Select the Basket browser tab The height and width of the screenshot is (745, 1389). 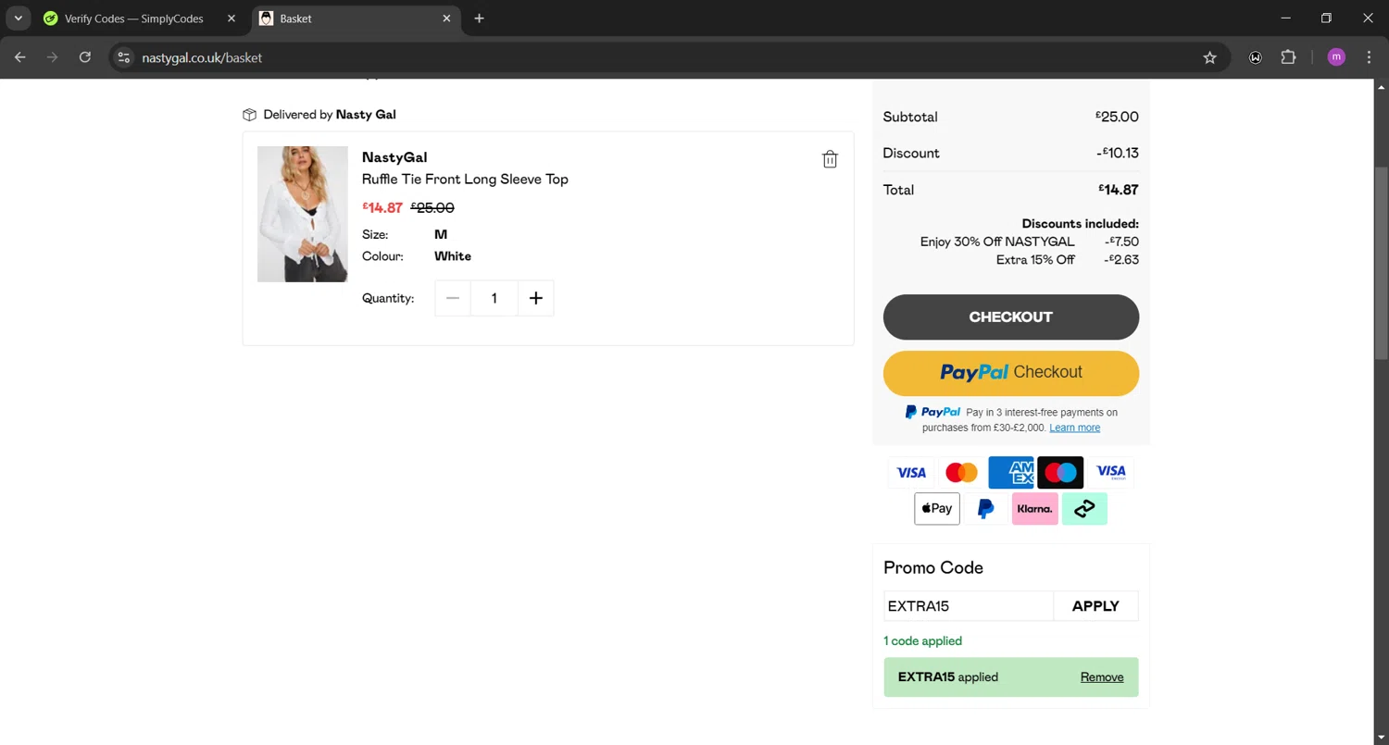click(357, 19)
